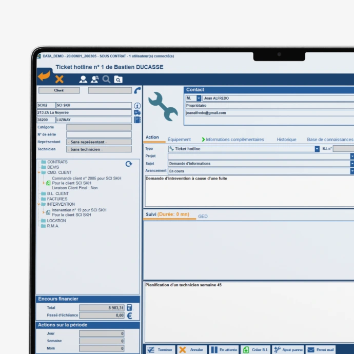Click the Terminer button
This screenshot has height=354, width=354.
160,350
